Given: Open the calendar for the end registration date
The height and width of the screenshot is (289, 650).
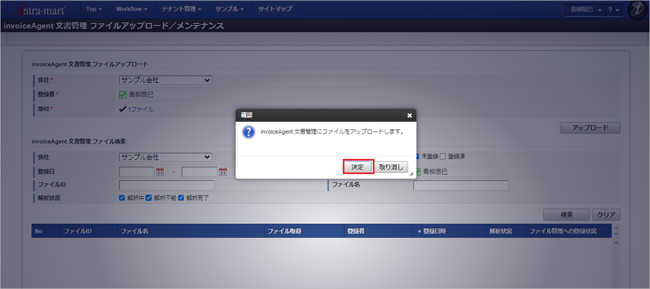Looking at the screenshot, I should (x=223, y=172).
